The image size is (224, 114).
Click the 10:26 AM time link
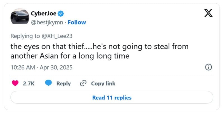[23, 67]
